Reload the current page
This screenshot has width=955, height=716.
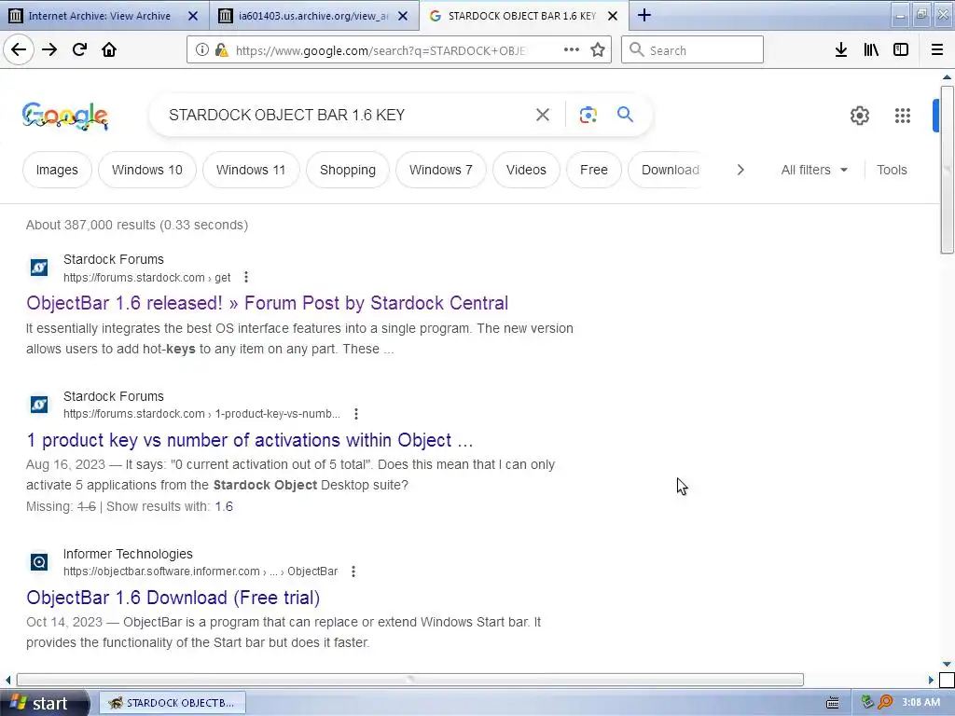(79, 50)
